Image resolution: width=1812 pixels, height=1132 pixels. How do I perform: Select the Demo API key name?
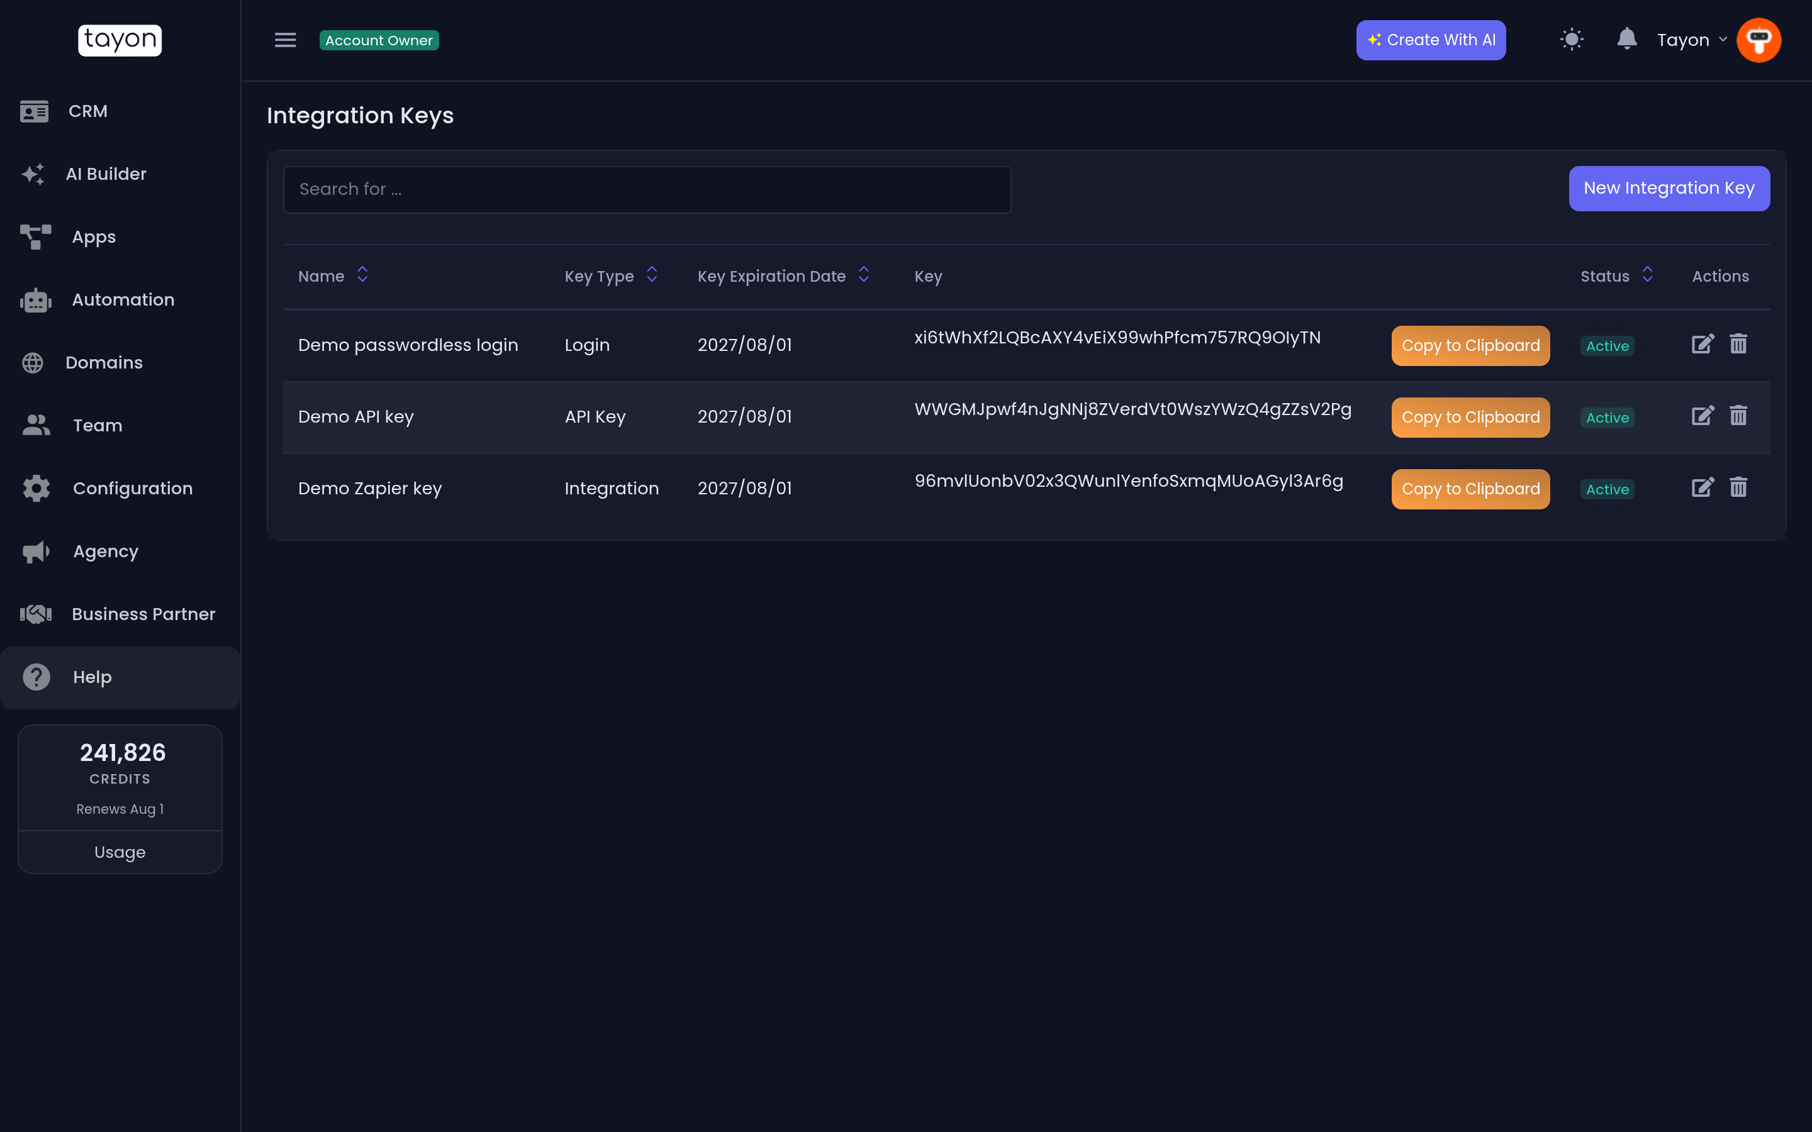coord(355,417)
